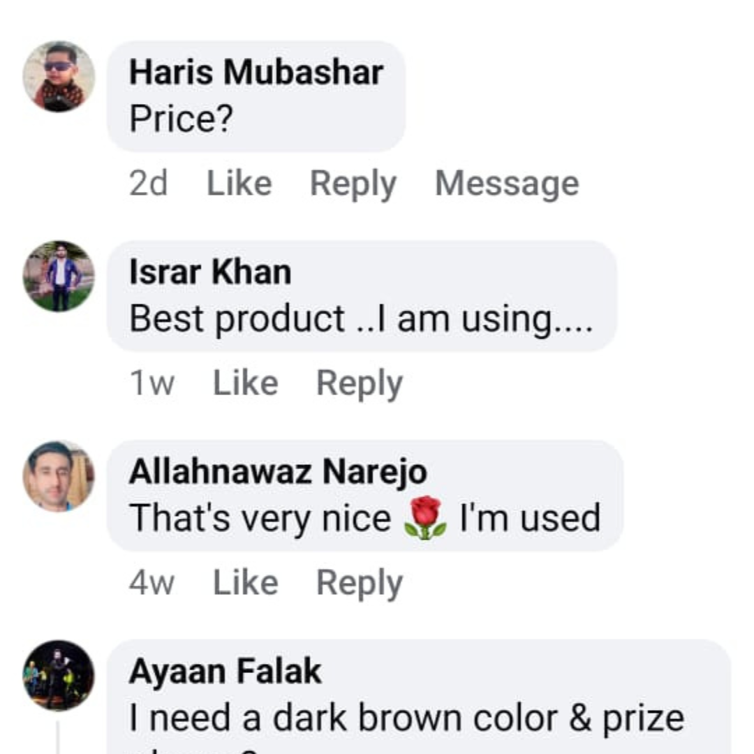Like Israr Khan's Best product comment
This screenshot has width=754, height=754.
245,383
